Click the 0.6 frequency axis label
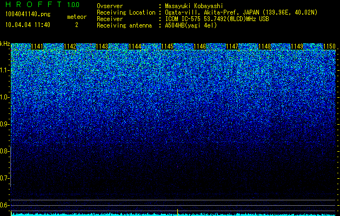Viewport: 340px width, 216px height. [x=4, y=205]
